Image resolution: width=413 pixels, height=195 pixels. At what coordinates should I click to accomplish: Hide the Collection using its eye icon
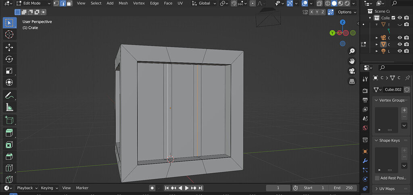[400, 18]
